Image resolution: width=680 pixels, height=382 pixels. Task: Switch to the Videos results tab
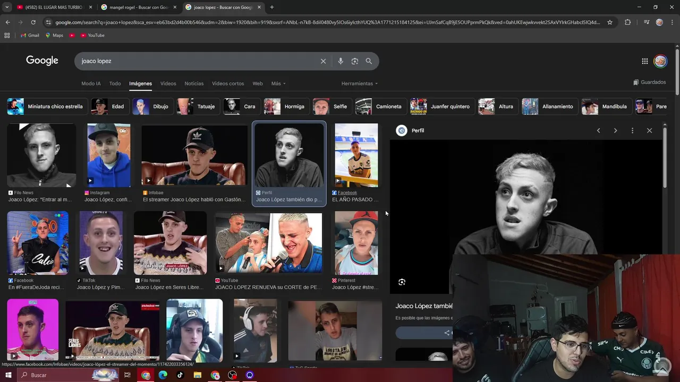tap(168, 84)
